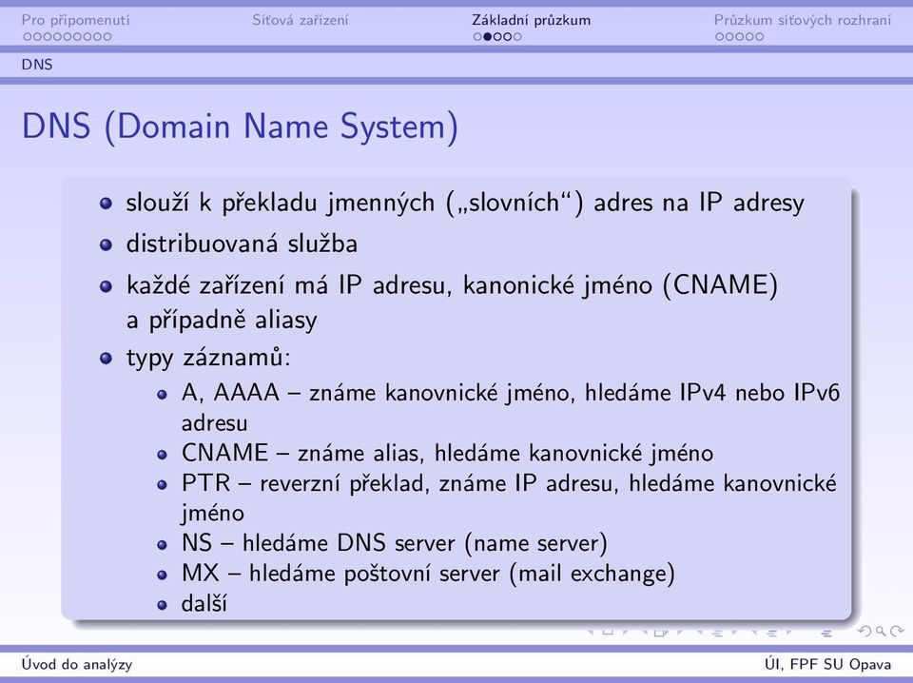Click the slide icon in navigation bar

pyautogui.click(x=608, y=632)
